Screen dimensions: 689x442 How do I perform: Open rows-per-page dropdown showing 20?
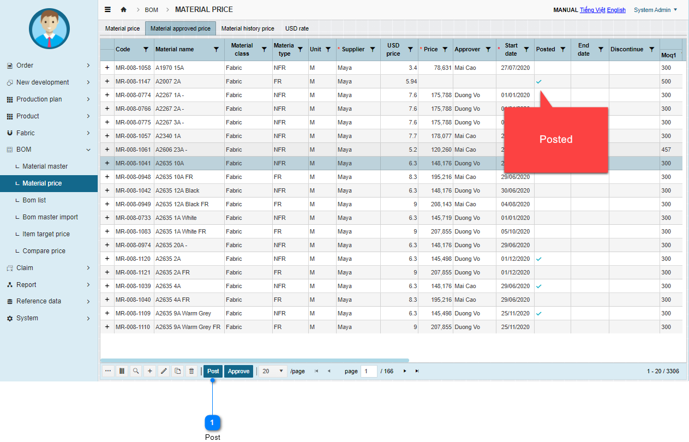click(273, 371)
